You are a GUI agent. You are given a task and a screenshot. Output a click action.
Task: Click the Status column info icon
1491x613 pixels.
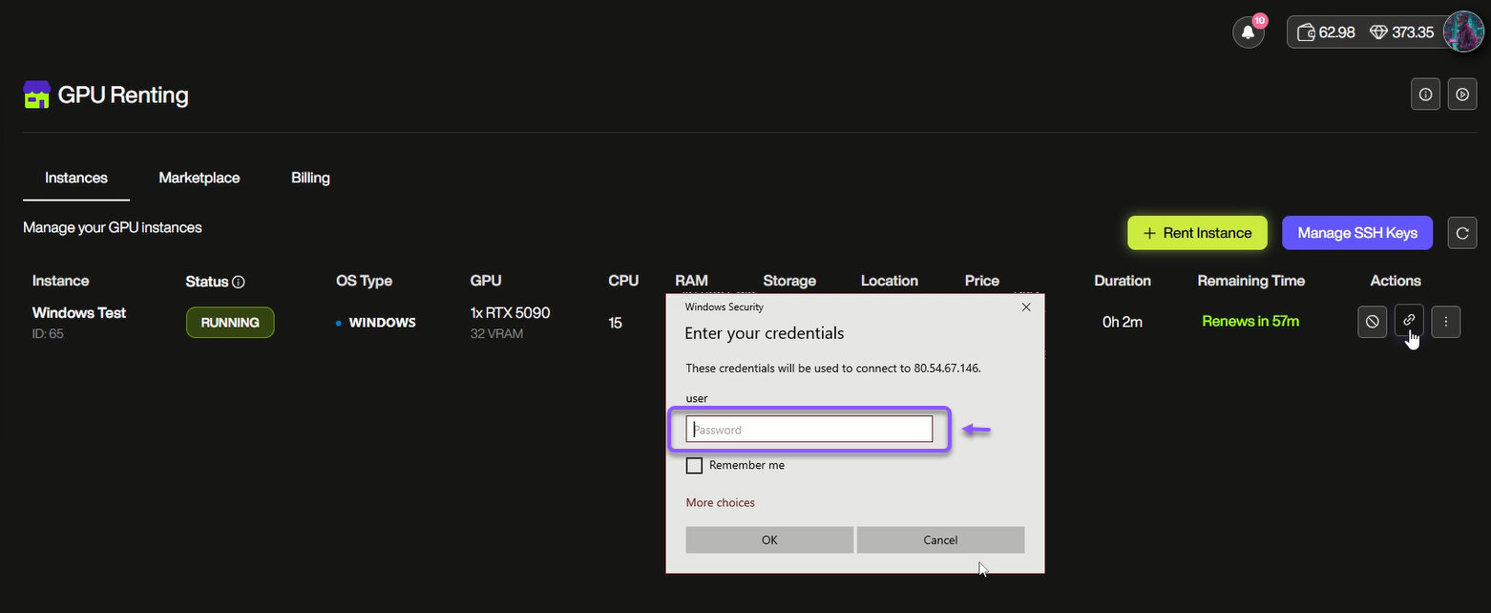coord(239,282)
